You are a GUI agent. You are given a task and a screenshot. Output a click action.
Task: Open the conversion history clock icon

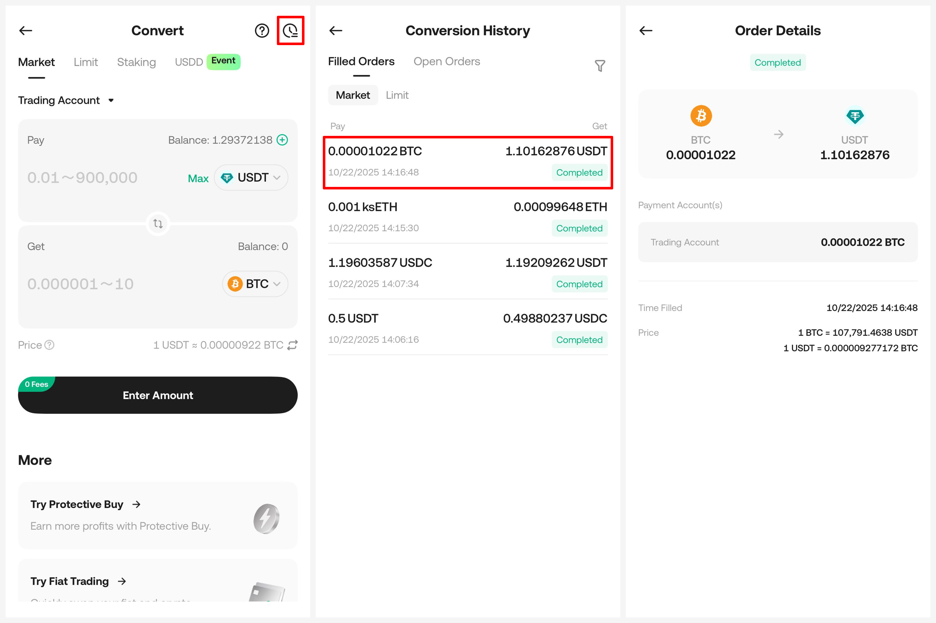(290, 31)
